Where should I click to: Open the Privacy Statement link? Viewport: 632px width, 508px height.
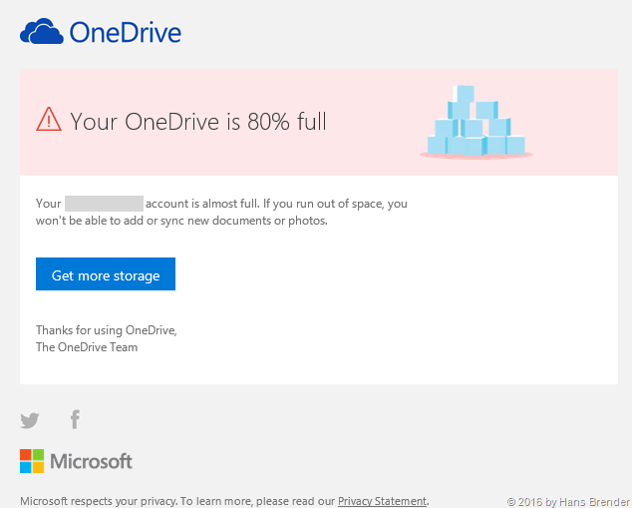[383, 501]
